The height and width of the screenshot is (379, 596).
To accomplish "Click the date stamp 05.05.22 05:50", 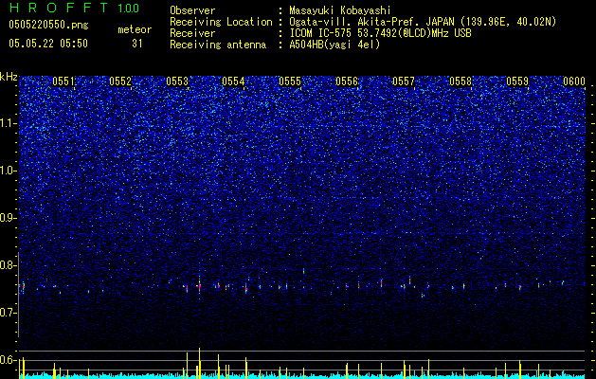I will pos(48,44).
